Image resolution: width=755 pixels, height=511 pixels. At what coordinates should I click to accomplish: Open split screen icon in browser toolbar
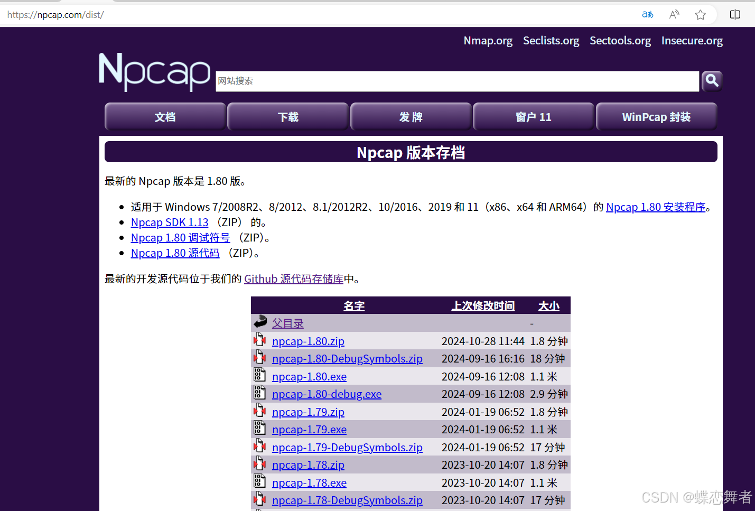(735, 14)
